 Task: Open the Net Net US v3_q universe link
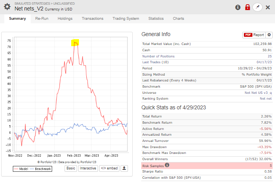pyautogui.click(x=258, y=93)
